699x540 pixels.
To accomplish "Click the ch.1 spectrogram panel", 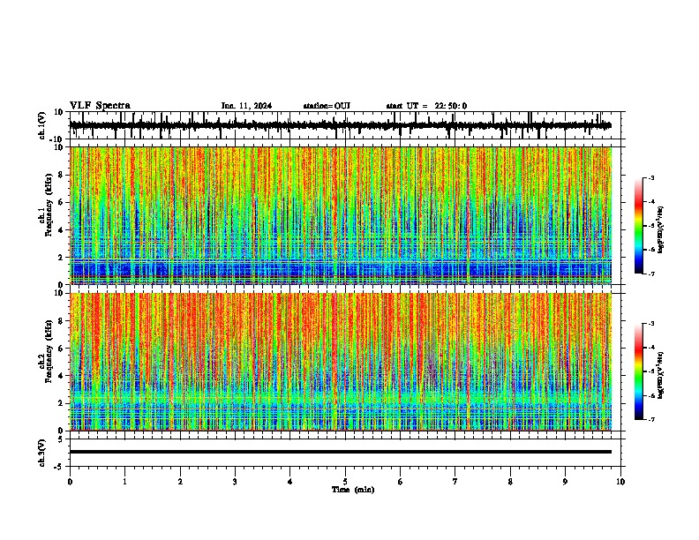I will (x=341, y=215).
